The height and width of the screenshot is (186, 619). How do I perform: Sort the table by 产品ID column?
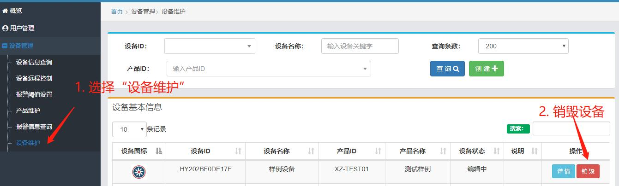tap(352, 151)
